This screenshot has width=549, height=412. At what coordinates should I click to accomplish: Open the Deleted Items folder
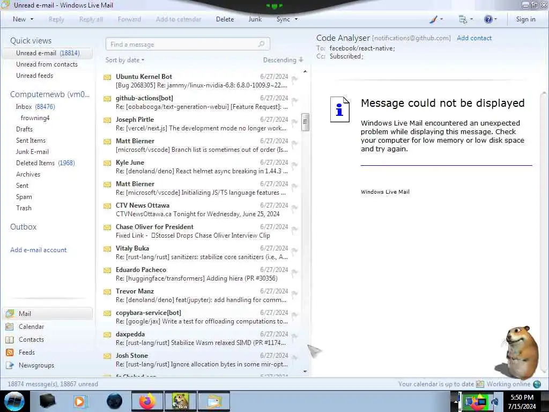46,163
